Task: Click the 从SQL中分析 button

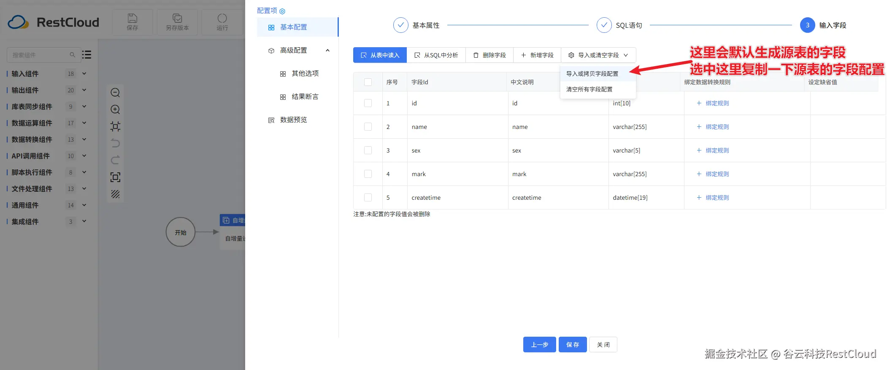Action: pyautogui.click(x=436, y=55)
